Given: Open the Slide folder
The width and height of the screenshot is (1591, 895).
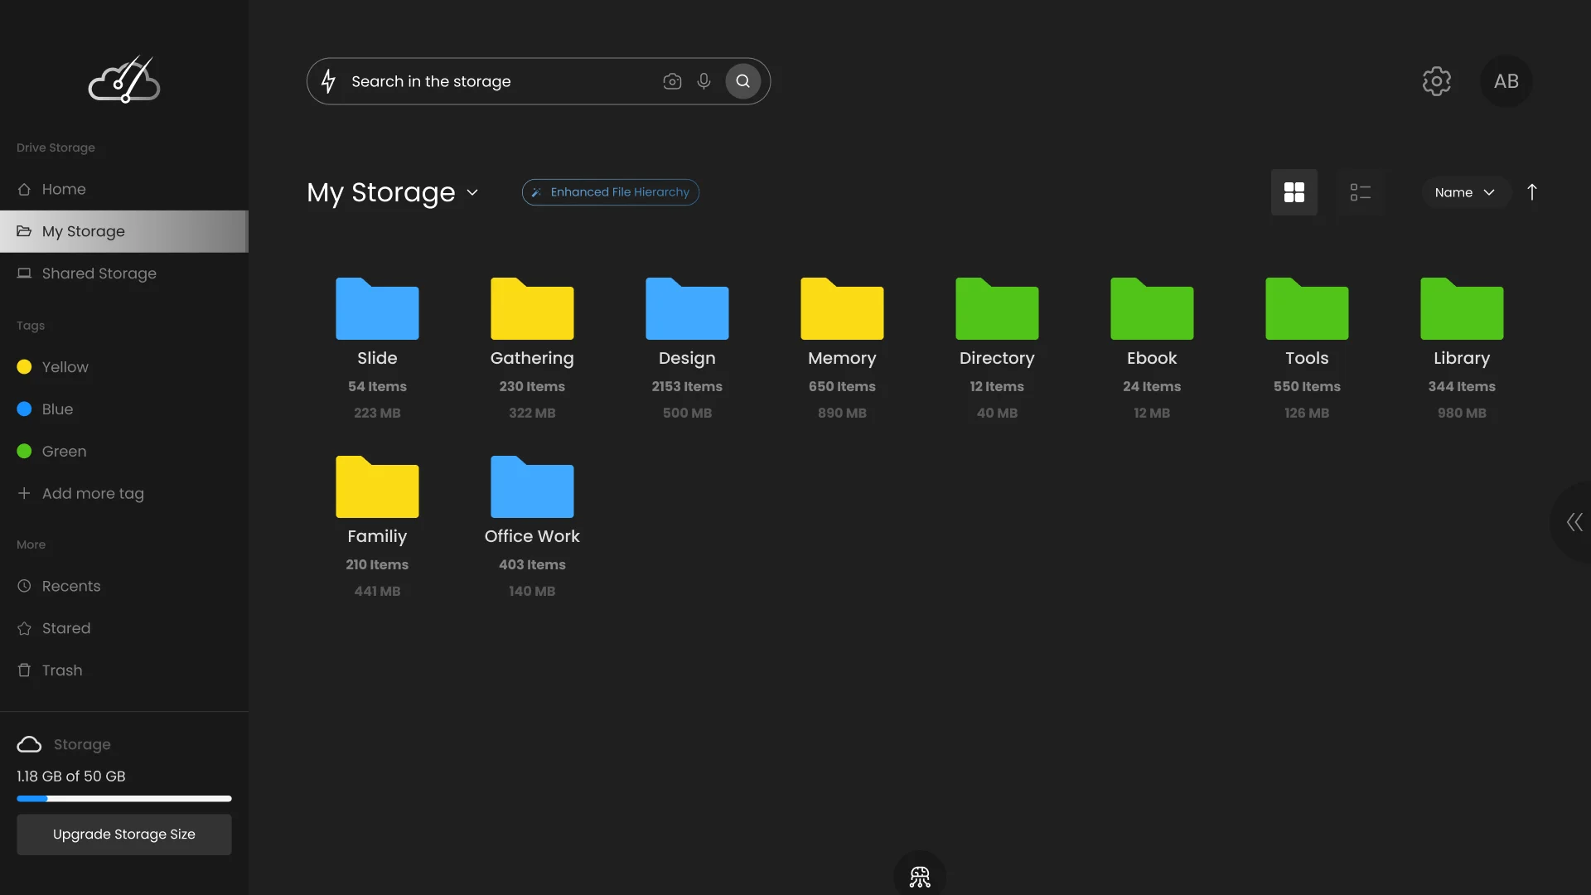Looking at the screenshot, I should pos(377,308).
